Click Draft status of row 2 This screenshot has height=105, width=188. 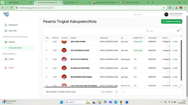point(55,50)
